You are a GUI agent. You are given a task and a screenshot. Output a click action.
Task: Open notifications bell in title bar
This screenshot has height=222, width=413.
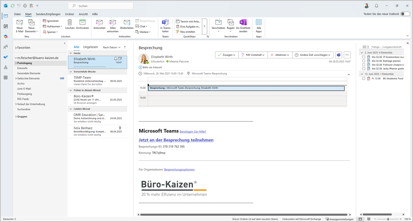click(377, 6)
